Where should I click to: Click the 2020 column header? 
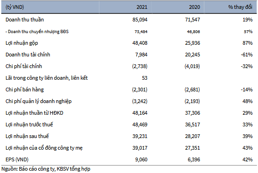[195, 7]
